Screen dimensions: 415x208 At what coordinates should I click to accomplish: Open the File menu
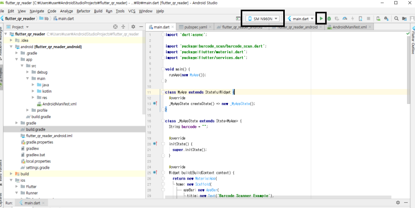(2, 11)
